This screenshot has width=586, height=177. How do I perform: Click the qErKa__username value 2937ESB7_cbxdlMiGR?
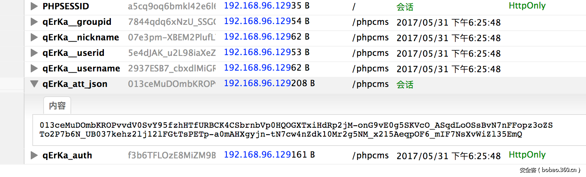[172, 69]
